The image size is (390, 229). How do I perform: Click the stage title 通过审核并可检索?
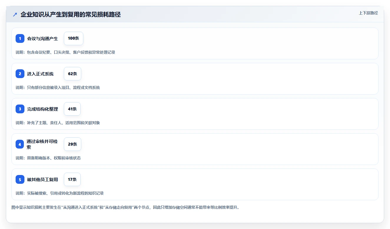(43, 144)
